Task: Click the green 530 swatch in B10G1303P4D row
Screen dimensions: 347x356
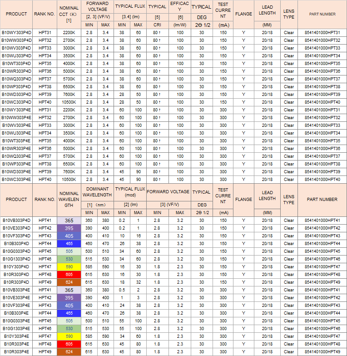Action: pyautogui.click(x=69, y=259)
